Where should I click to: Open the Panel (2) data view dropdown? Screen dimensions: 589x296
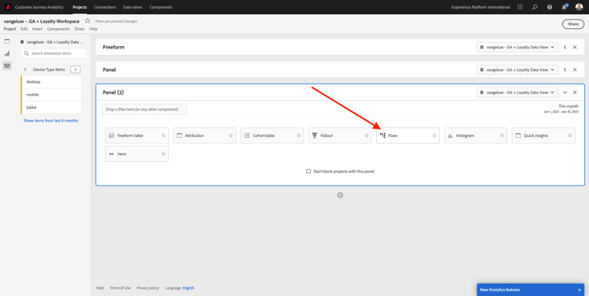point(518,92)
